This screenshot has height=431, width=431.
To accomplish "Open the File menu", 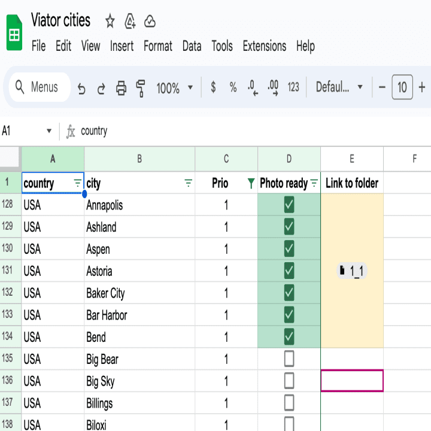I will point(38,45).
